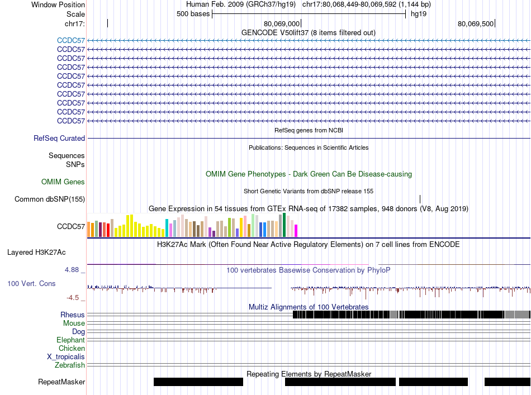531x395 pixels.
Task: Click the light blue CCDC57 transcript label
Action: (x=71, y=41)
